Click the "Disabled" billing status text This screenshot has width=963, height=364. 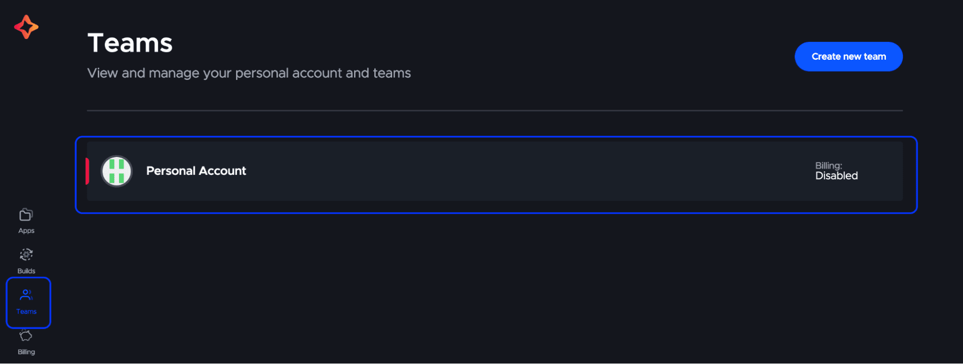836,176
